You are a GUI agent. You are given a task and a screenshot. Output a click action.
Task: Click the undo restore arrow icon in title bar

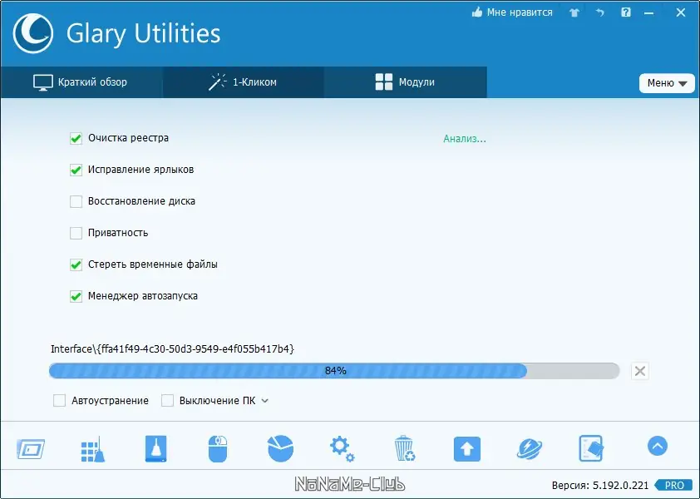pos(600,12)
